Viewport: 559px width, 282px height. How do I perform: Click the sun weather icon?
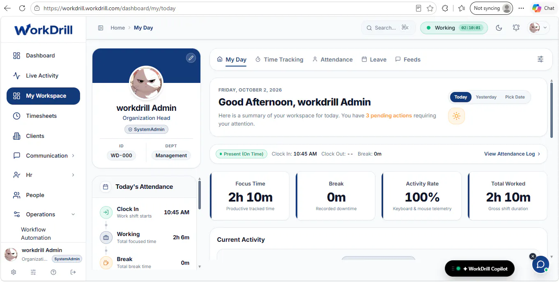pos(456,116)
